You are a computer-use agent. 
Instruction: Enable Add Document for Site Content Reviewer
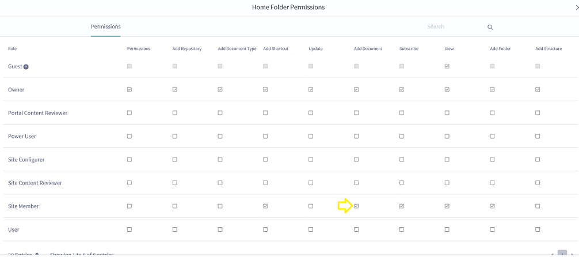coord(356,183)
